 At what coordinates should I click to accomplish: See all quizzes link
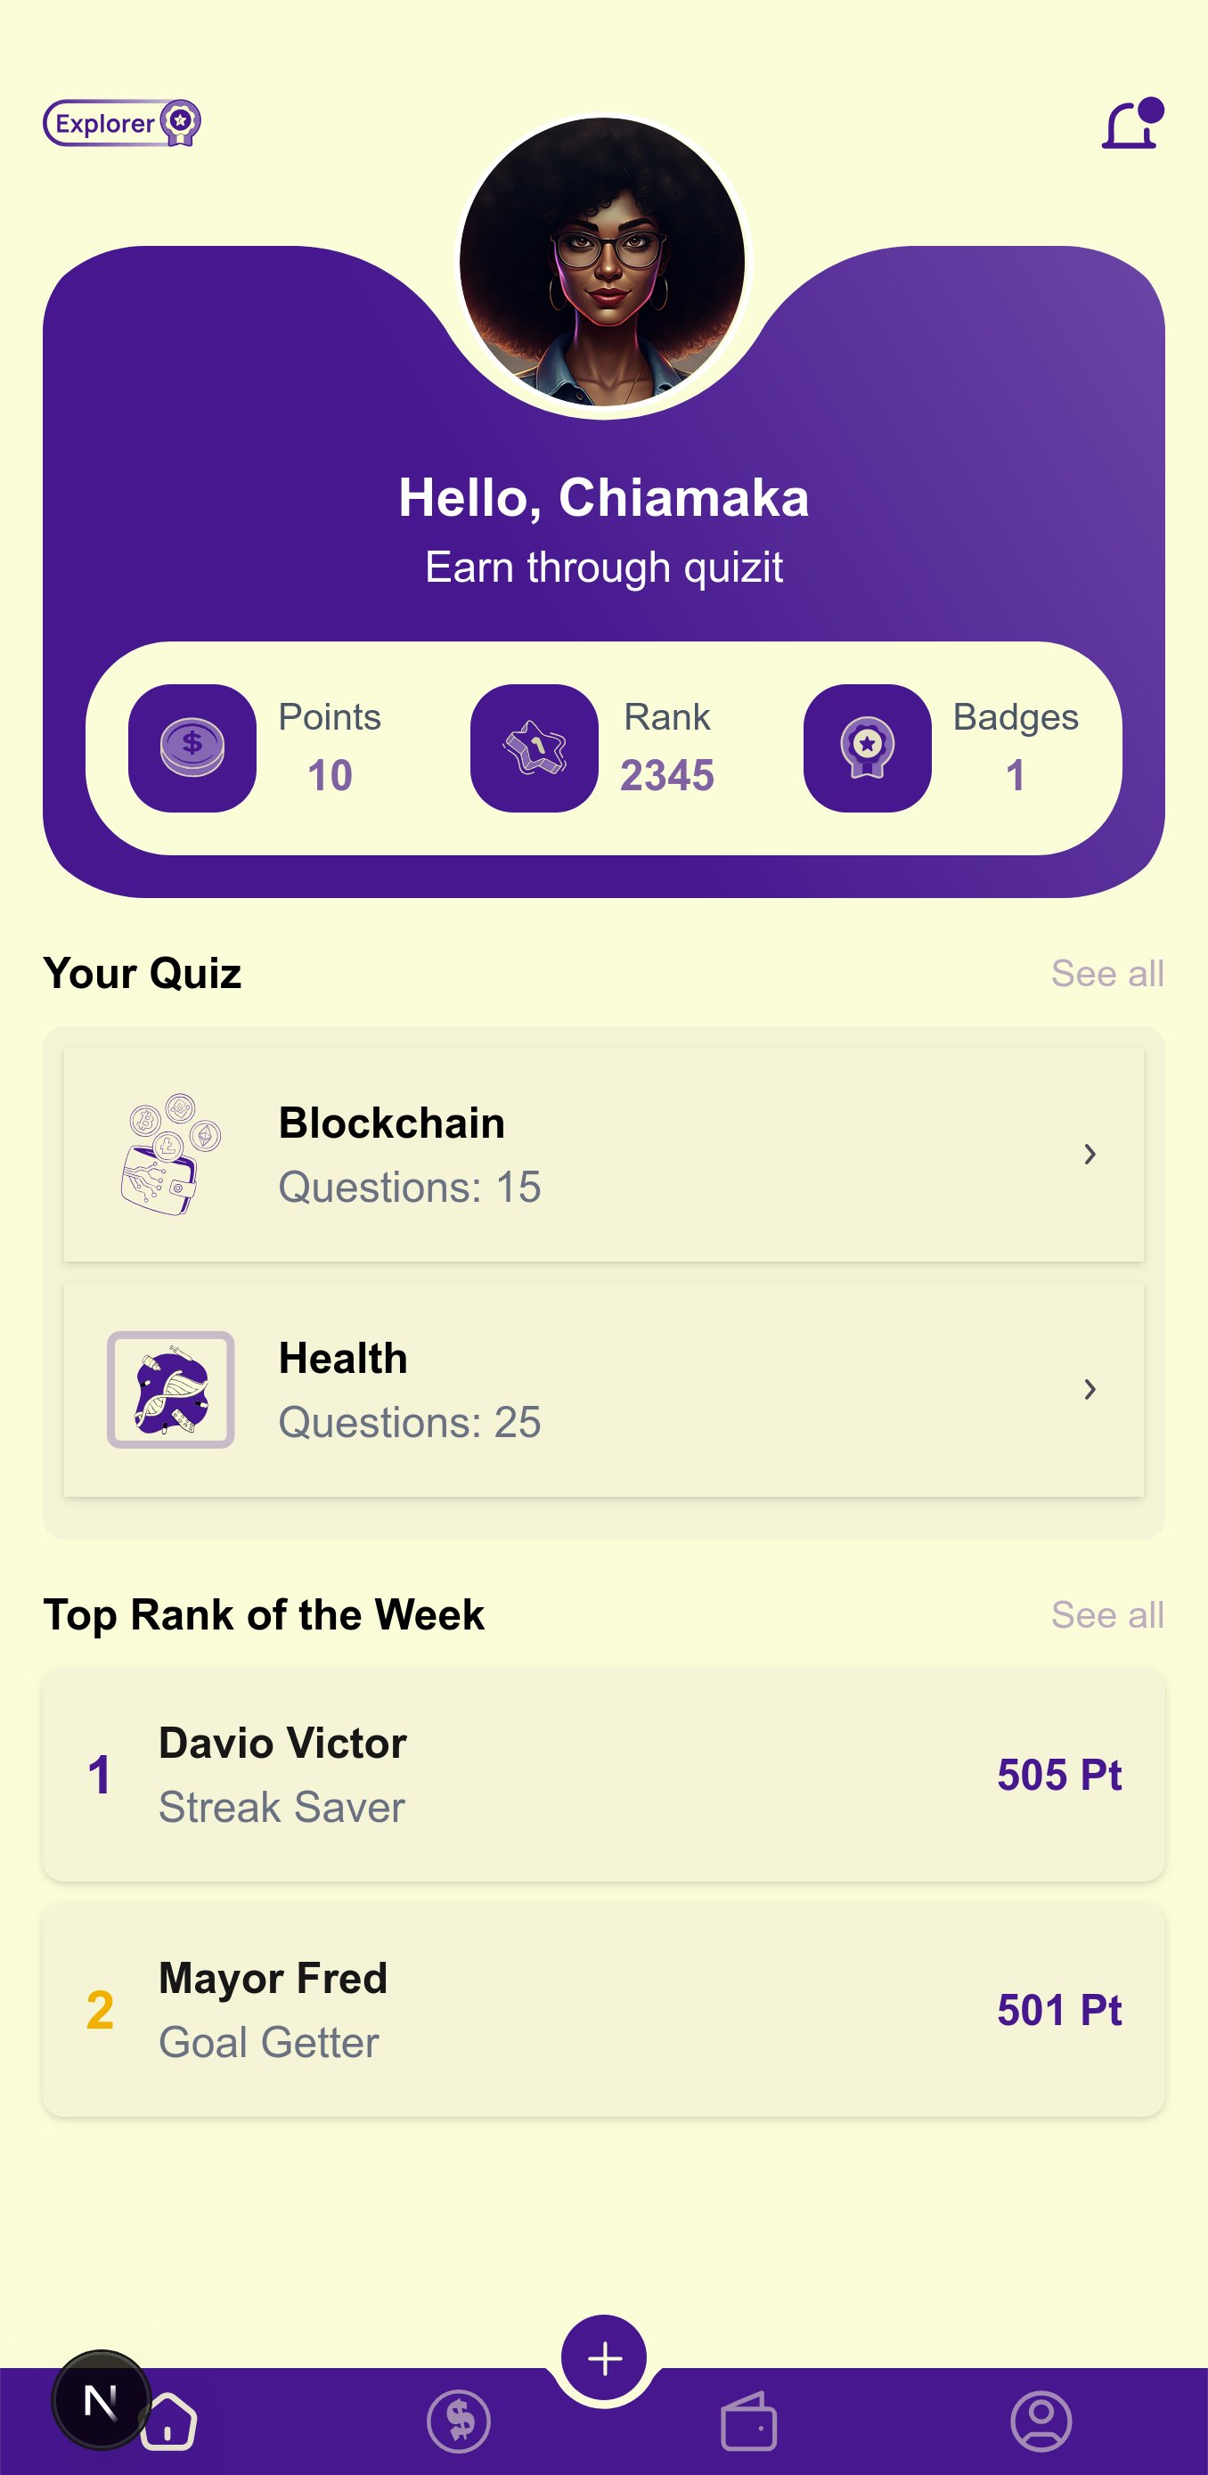pos(1107,973)
